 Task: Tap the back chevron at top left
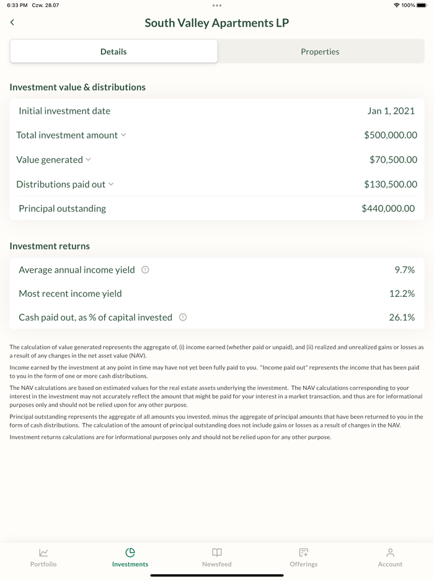coord(12,22)
